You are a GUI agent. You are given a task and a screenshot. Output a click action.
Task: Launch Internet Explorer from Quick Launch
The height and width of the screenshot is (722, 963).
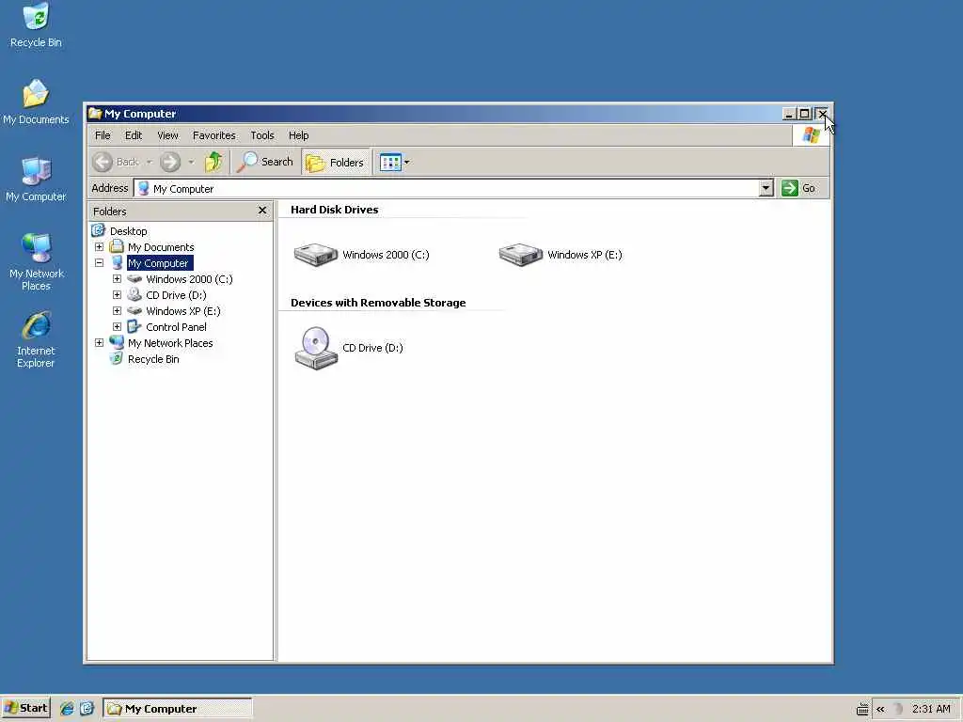coord(67,709)
